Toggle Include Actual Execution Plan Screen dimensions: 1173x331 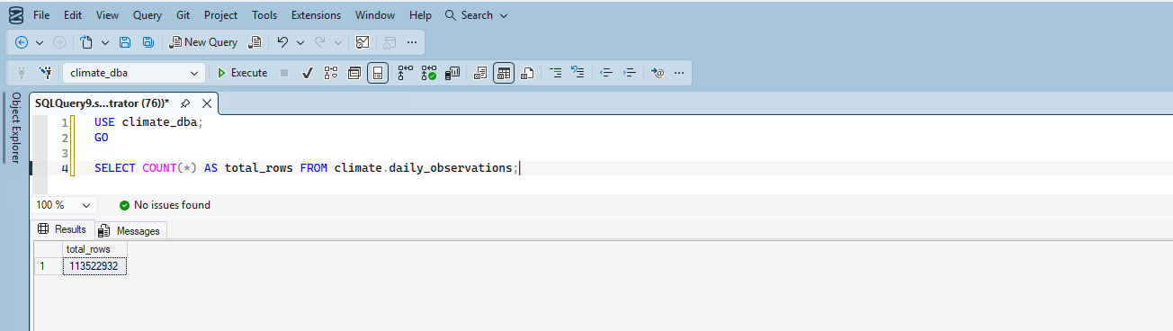click(x=406, y=73)
